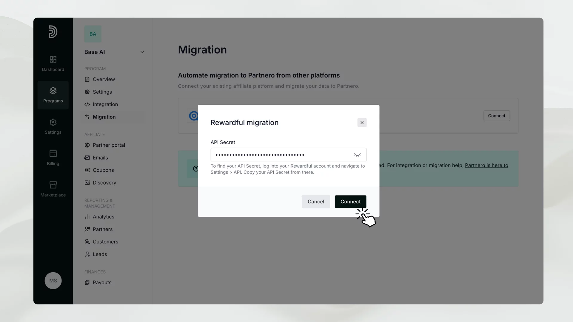Click the API Secret input field
The image size is (573, 322).
point(281,155)
